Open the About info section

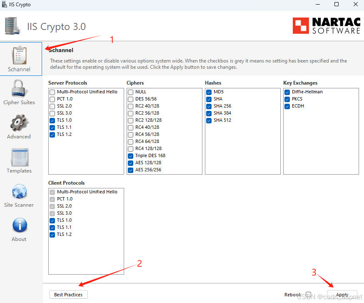[19, 230]
